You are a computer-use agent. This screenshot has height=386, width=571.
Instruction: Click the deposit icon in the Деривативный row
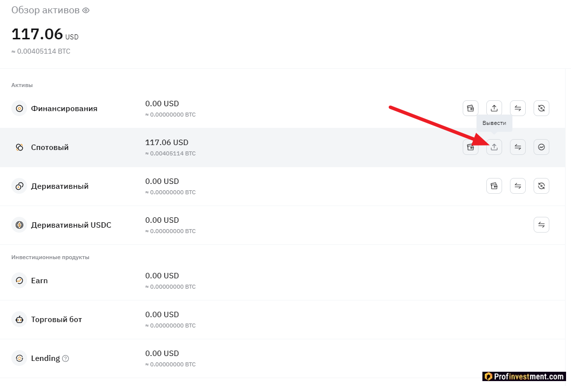(x=494, y=186)
